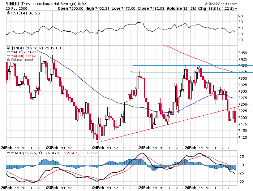Click the MACD axis label -50
The height and width of the screenshot is (191, 253).
point(241,182)
